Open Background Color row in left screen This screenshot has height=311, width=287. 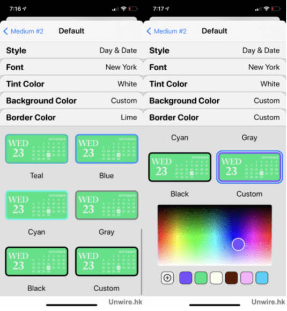[x=71, y=101]
